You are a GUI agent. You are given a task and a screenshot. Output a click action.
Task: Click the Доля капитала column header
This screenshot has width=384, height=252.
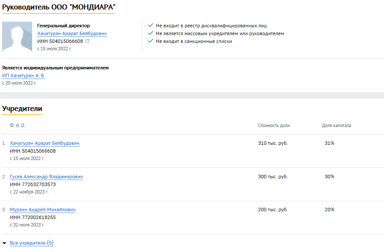337,125
